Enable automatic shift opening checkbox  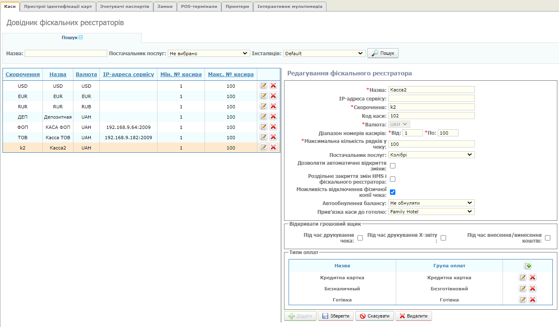pyautogui.click(x=392, y=166)
